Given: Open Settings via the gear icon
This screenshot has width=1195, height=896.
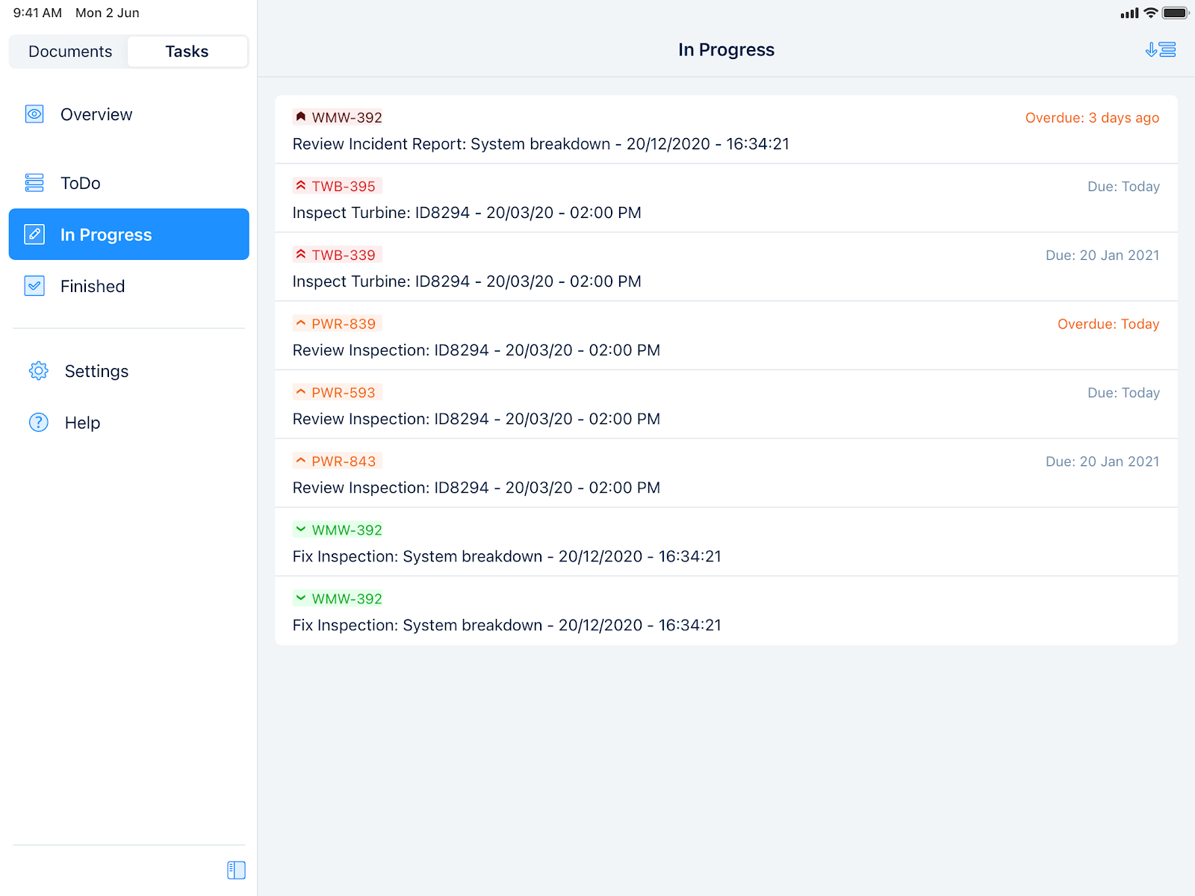Looking at the screenshot, I should coord(38,371).
